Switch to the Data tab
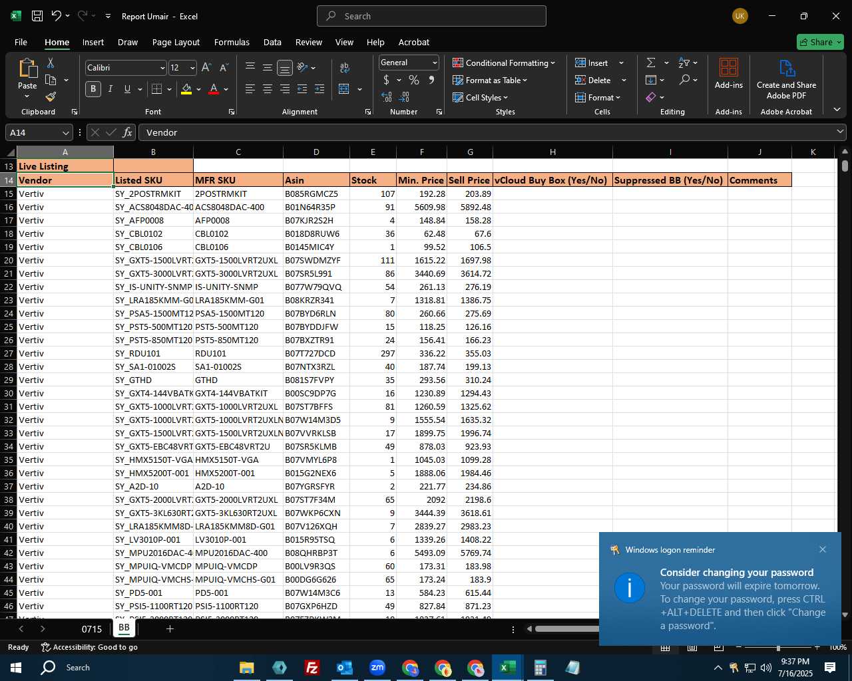The height and width of the screenshot is (681, 852). coord(272,42)
